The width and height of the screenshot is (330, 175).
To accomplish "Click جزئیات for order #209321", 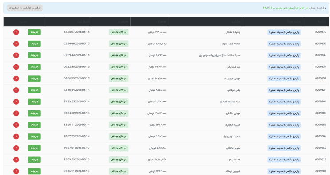I will tap(34, 90).
